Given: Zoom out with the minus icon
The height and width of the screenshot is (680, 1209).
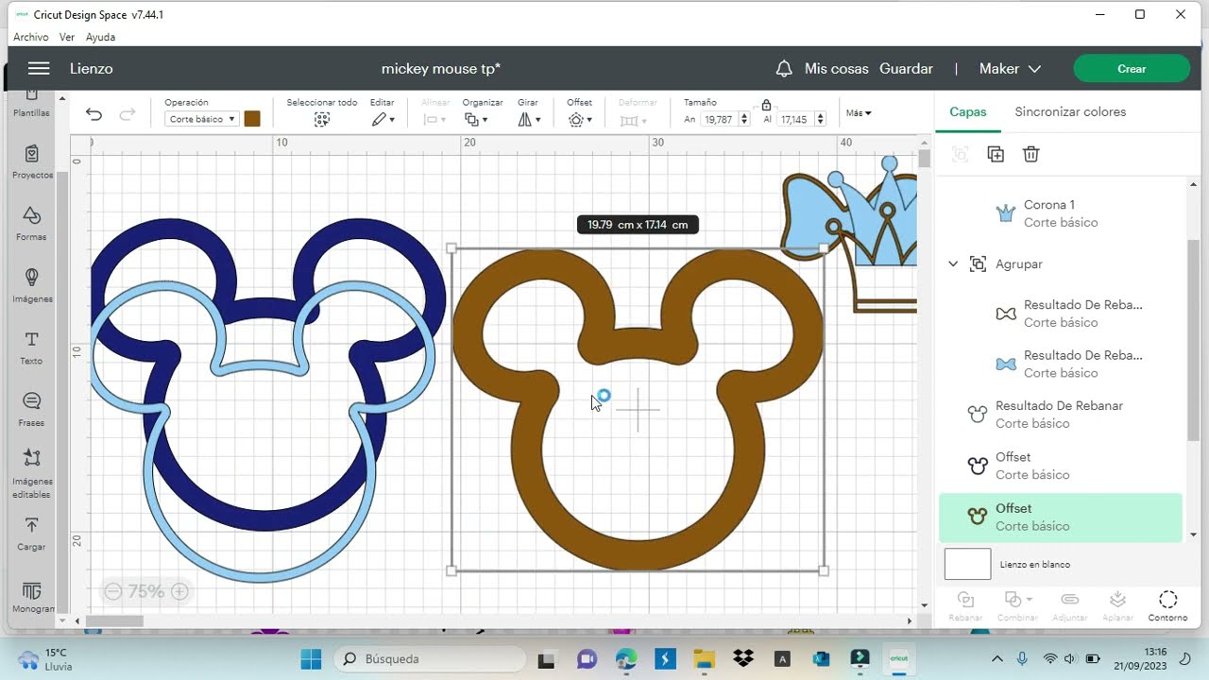Looking at the screenshot, I should click(113, 592).
